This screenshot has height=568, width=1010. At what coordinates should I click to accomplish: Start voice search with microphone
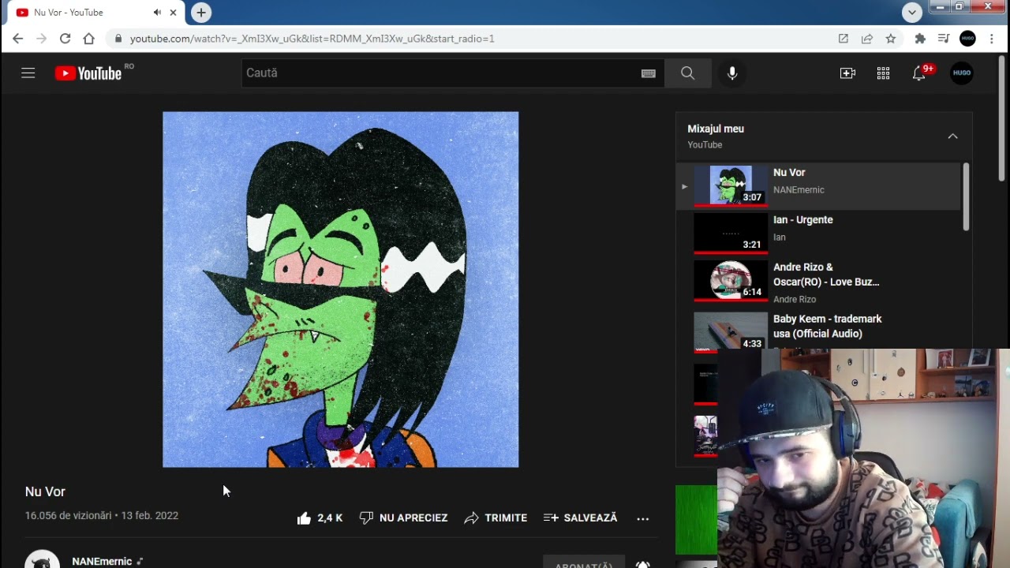tap(732, 73)
